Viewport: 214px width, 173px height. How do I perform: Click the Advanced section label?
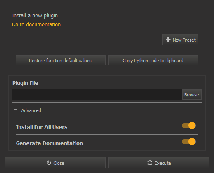click(31, 110)
